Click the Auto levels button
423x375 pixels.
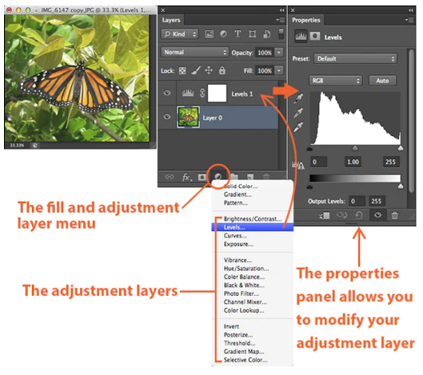(x=382, y=81)
